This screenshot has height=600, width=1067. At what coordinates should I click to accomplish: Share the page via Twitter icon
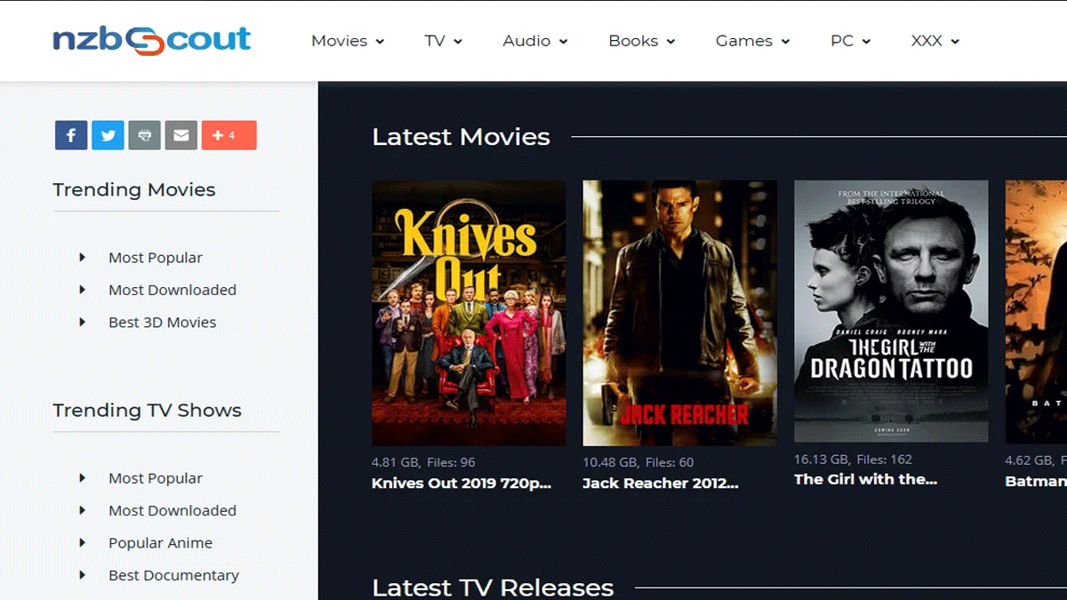click(x=108, y=135)
